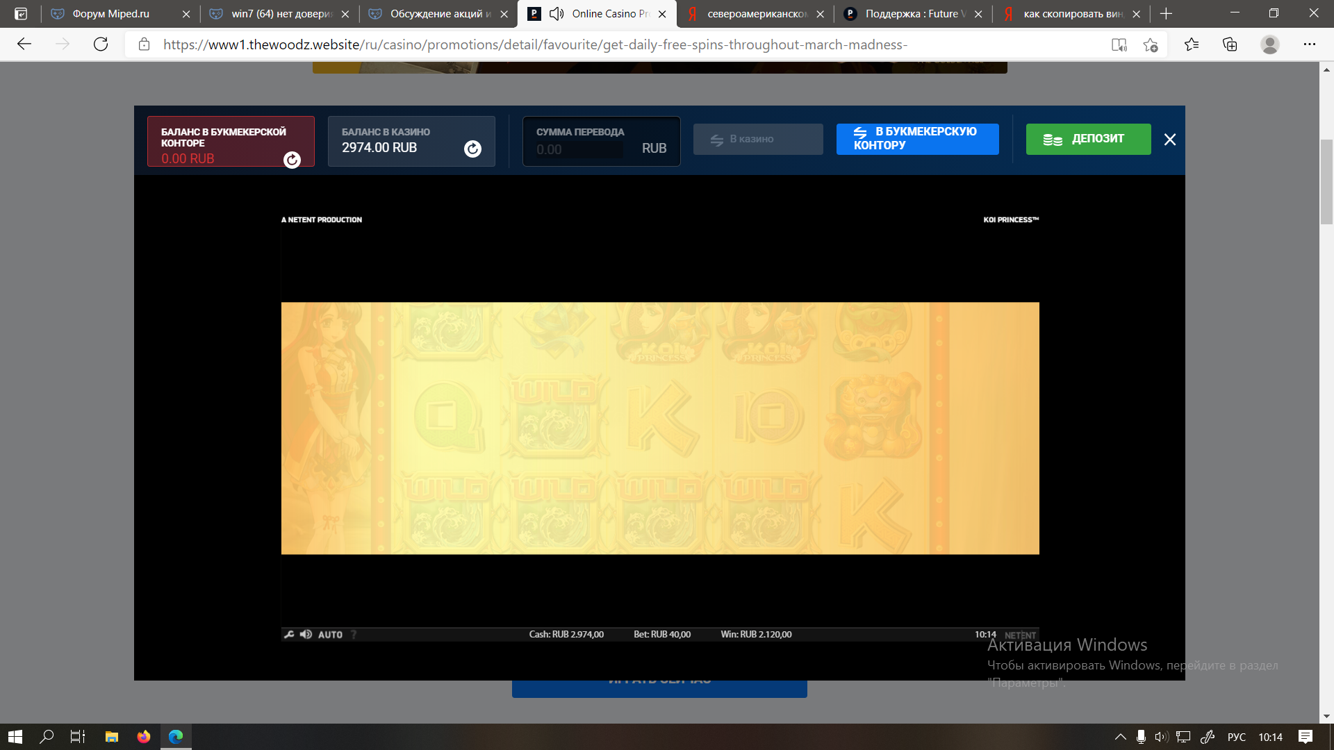1334x750 pixels.
Task: Refresh the bookmaker balance
Action: 292,160
